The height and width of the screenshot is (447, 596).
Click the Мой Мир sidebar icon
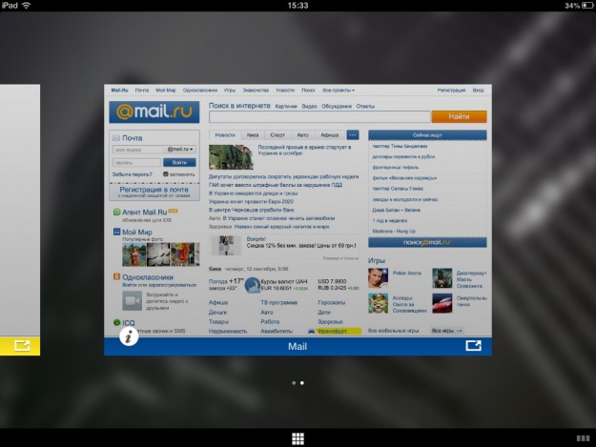[116, 232]
